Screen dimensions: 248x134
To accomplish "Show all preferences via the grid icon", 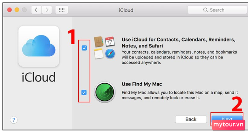I will pyautogui.click(x=62, y=10).
